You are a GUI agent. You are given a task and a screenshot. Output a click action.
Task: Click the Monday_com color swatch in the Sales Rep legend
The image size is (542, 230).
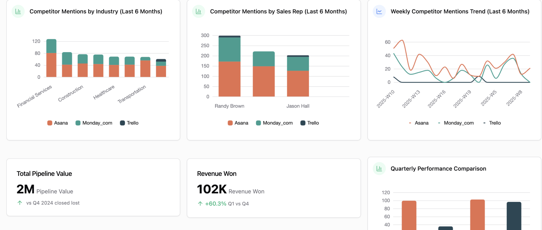click(258, 123)
